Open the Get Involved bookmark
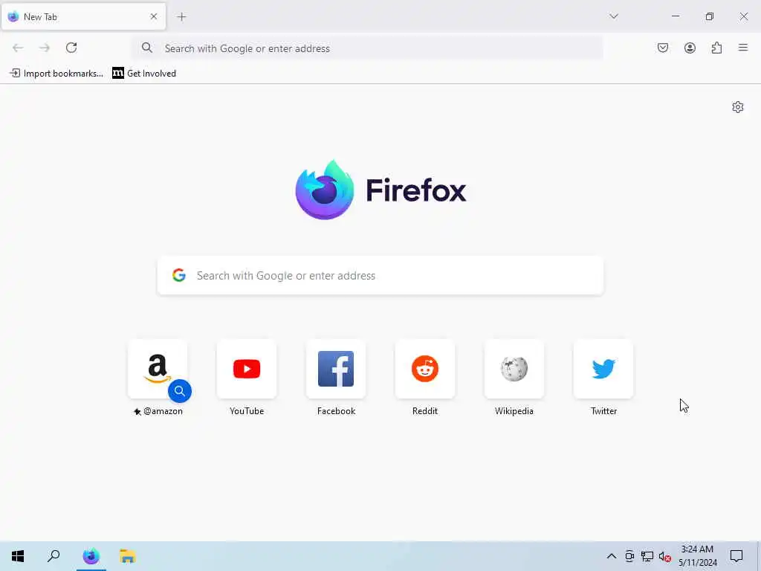761x571 pixels. click(144, 74)
